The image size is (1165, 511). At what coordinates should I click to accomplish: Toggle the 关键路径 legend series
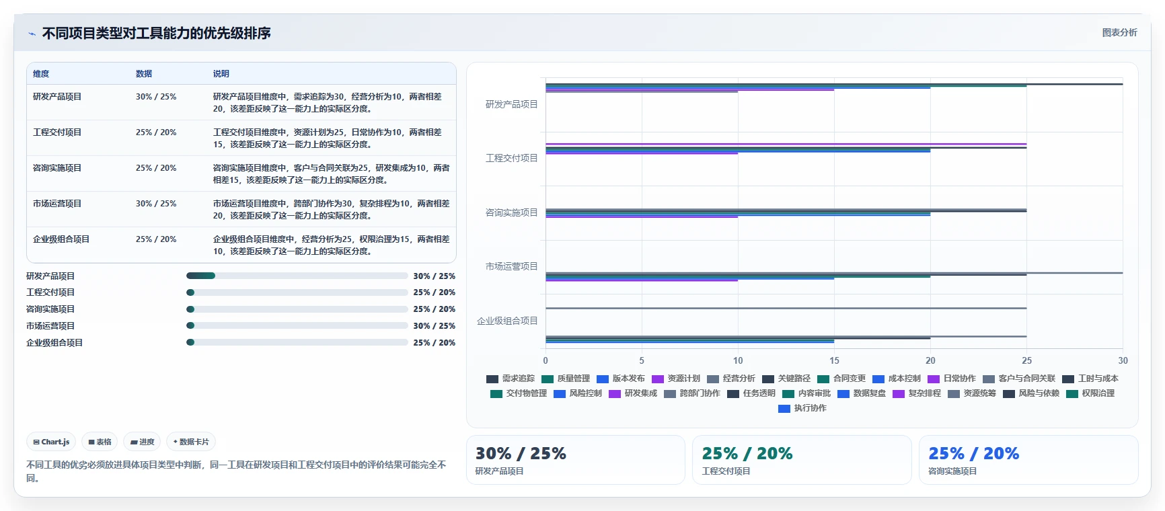786,379
